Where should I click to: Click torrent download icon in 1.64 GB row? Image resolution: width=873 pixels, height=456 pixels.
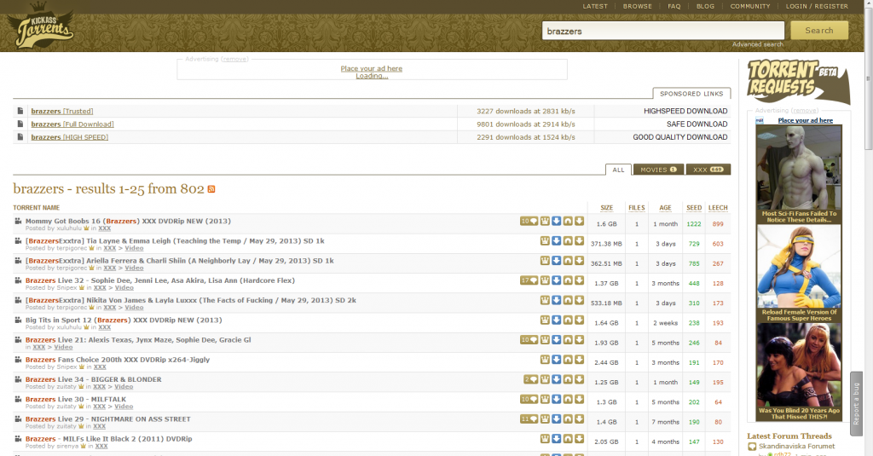tap(580, 320)
